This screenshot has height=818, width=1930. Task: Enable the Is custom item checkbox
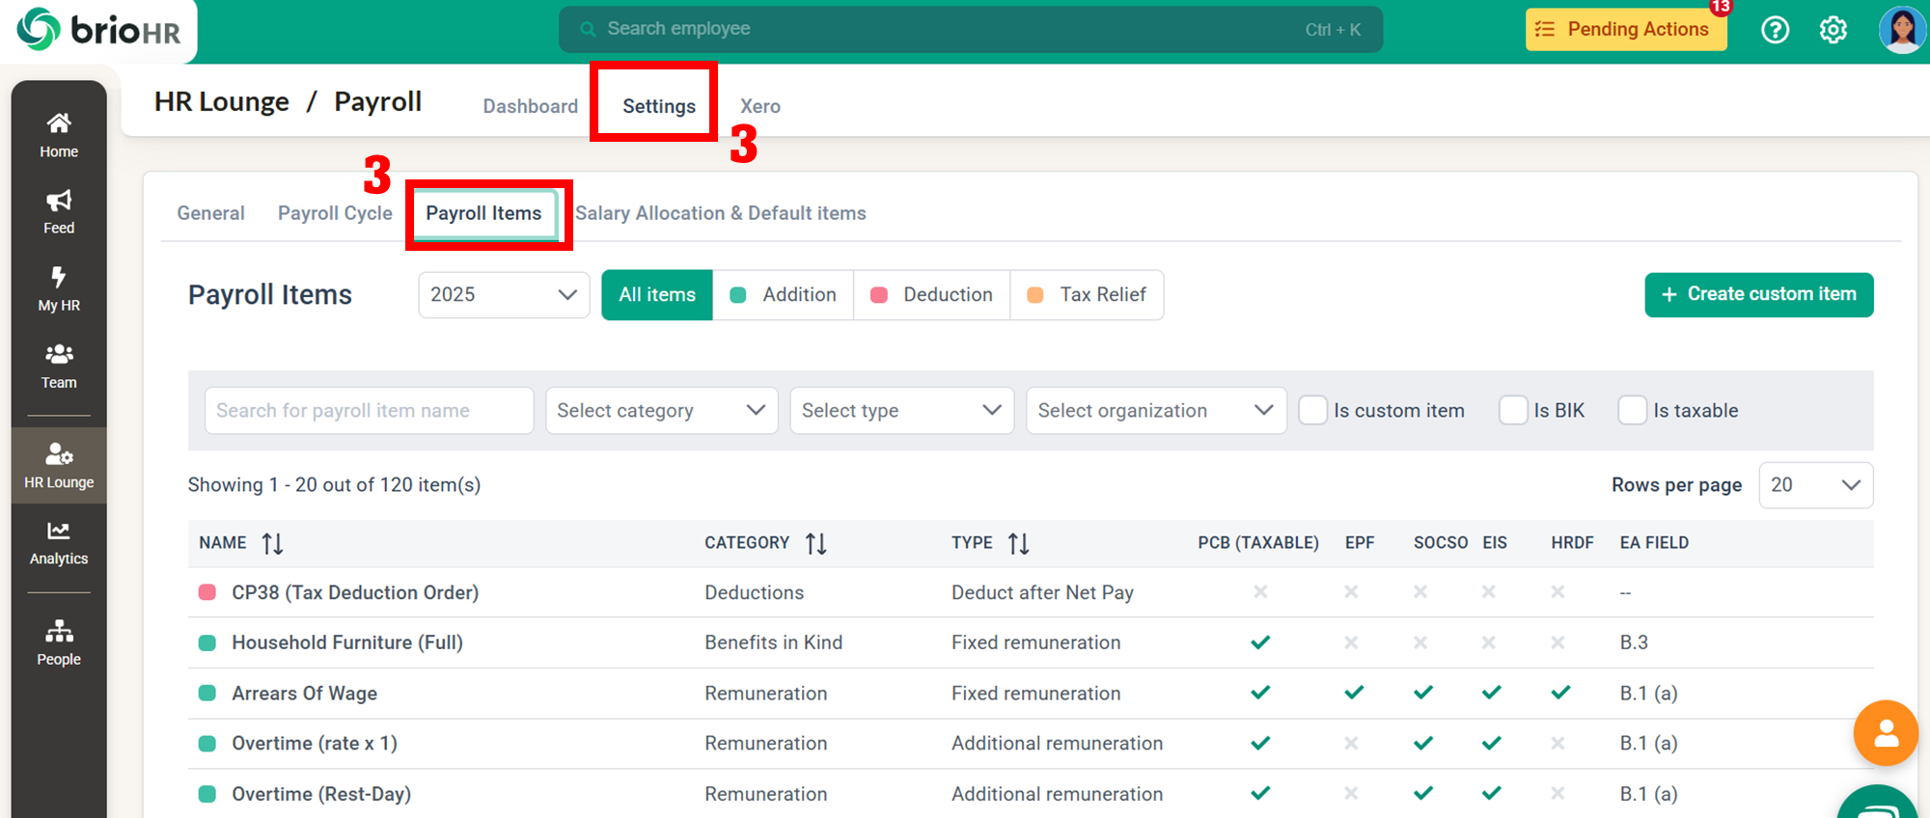click(1312, 410)
